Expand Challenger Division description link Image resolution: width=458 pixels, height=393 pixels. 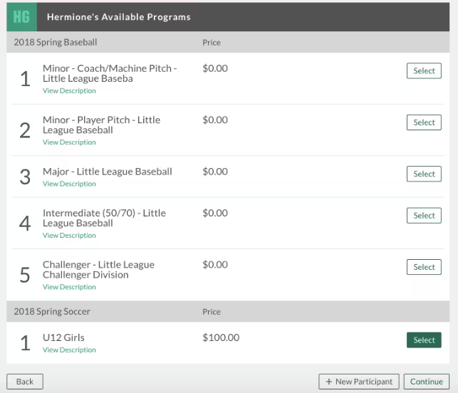(69, 287)
